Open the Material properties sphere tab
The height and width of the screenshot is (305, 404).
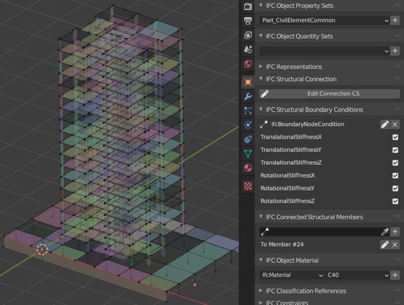248,168
